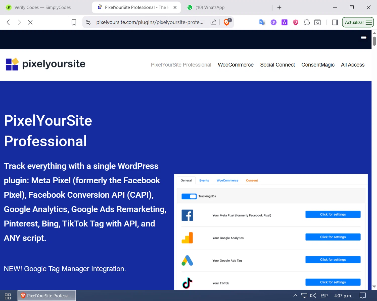377x301 pixels.
Task: Click settings button for Meta Pixel
Action: click(333, 214)
